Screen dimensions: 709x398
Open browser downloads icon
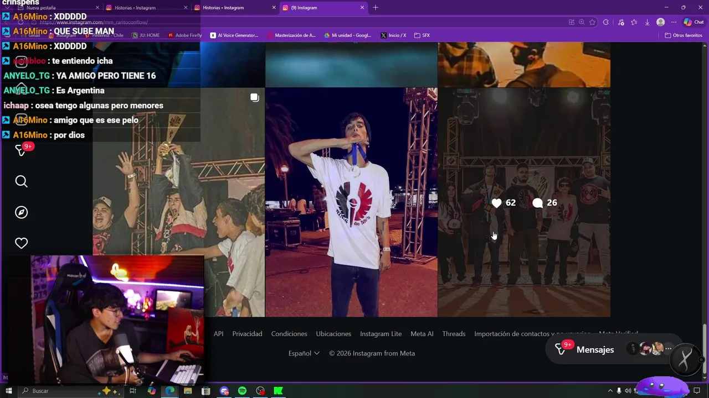point(647,22)
